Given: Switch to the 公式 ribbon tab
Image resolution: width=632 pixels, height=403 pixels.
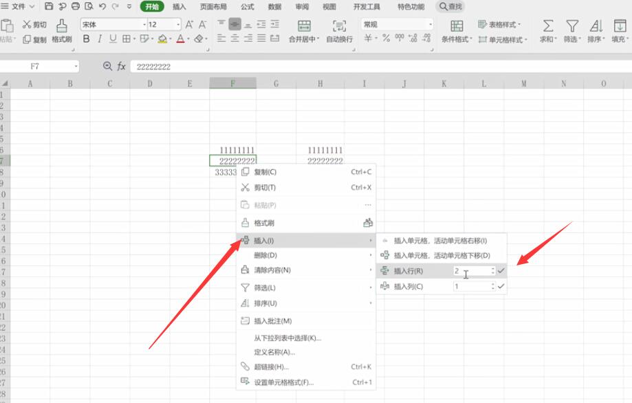Looking at the screenshot, I should click(x=247, y=6).
